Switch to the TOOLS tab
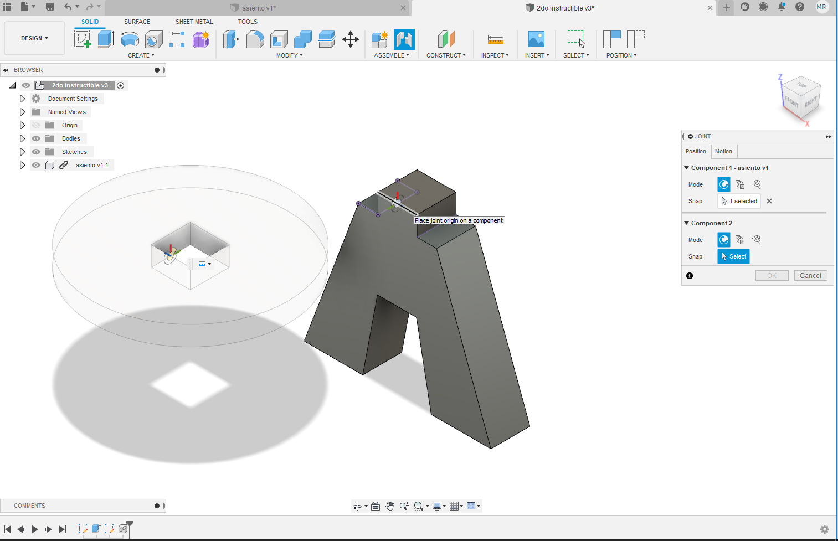The height and width of the screenshot is (541, 838). [x=248, y=22]
